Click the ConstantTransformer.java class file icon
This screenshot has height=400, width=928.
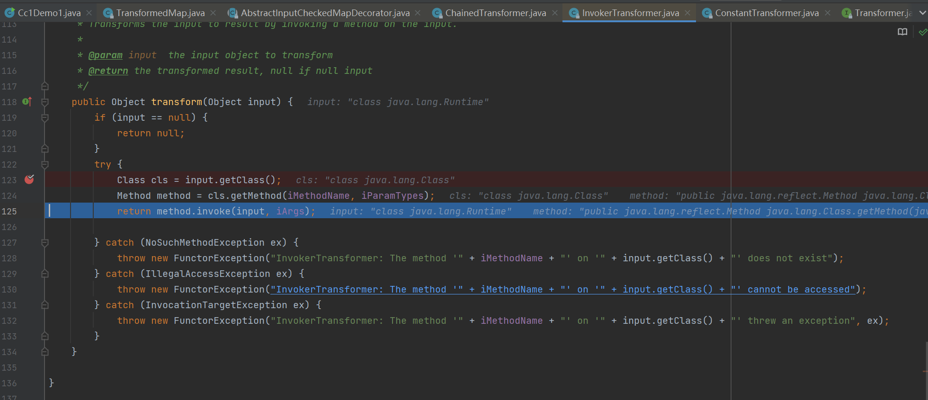click(x=707, y=13)
